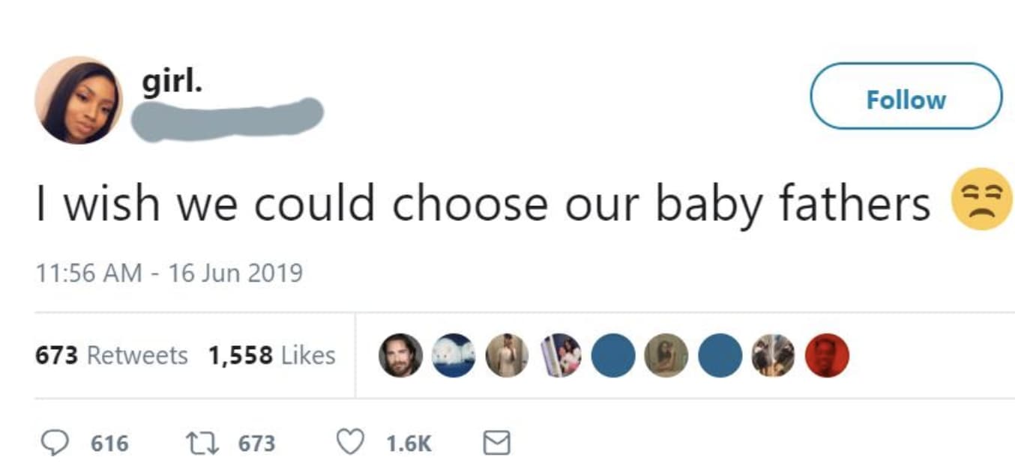
Task: Click the pink and purple liker avatar
Action: point(560,355)
